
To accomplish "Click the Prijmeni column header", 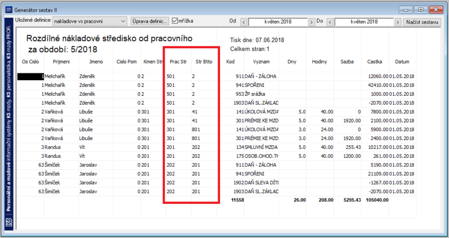I will pos(61,62).
